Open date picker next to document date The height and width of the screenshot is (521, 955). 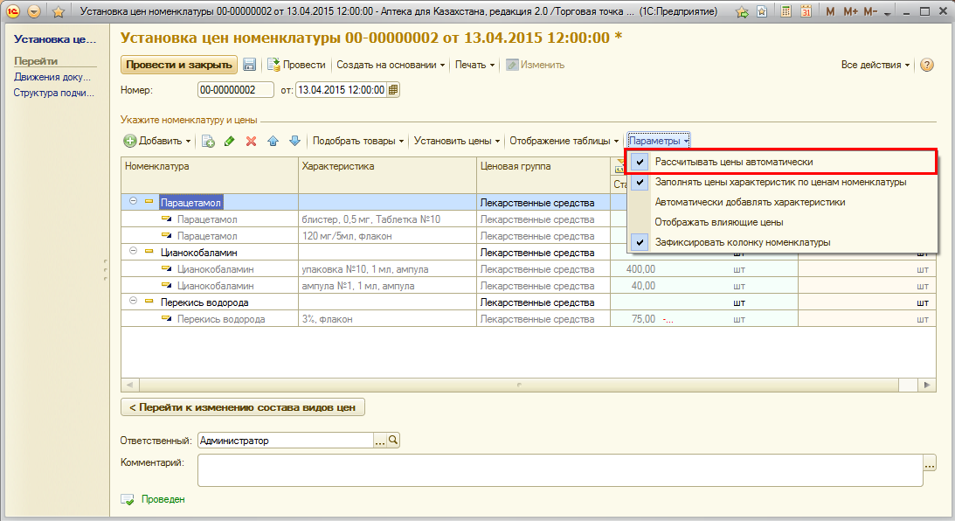pos(393,90)
